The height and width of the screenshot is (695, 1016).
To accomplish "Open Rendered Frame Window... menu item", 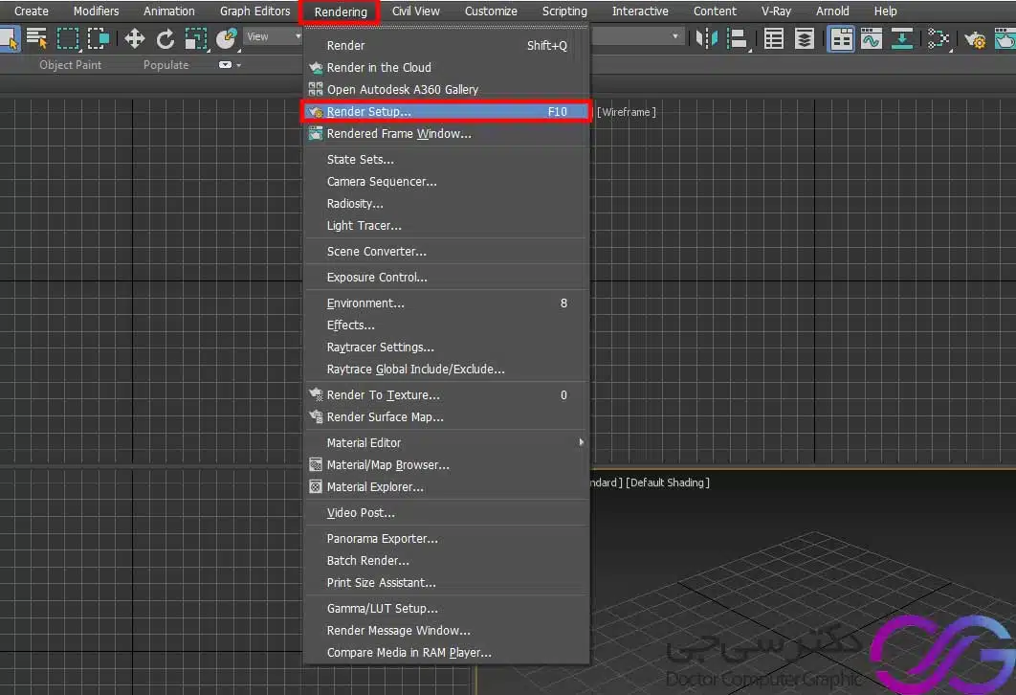I will click(x=447, y=134).
